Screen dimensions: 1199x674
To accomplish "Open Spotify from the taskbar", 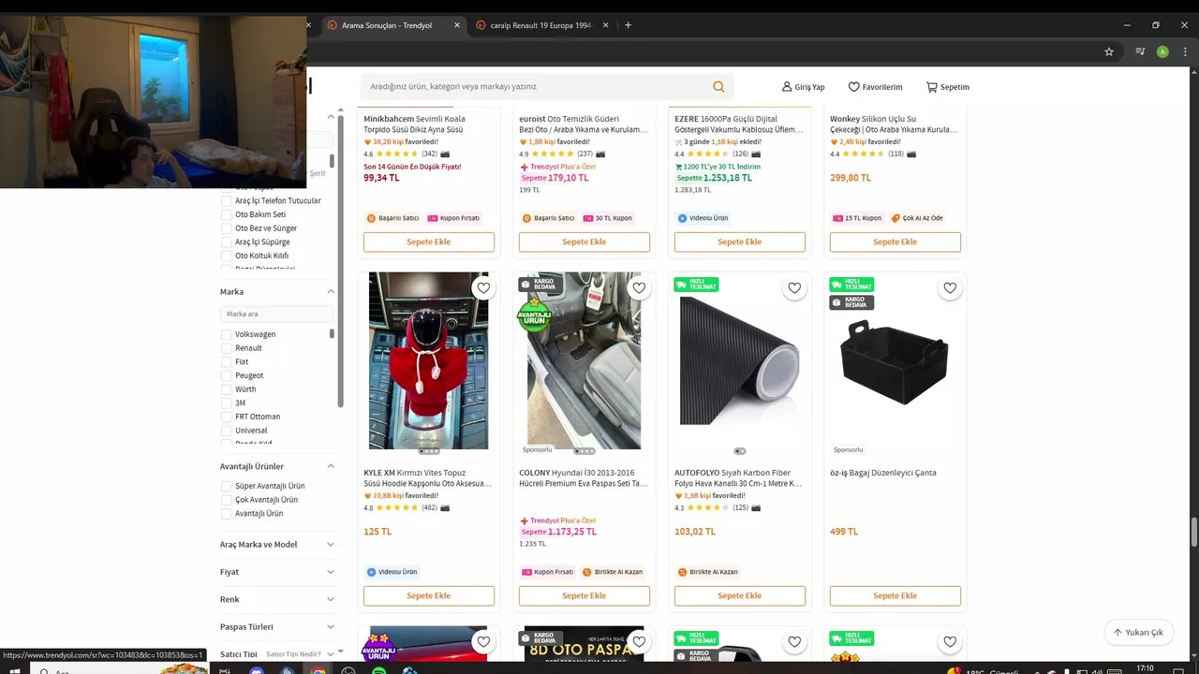I will point(379,670).
